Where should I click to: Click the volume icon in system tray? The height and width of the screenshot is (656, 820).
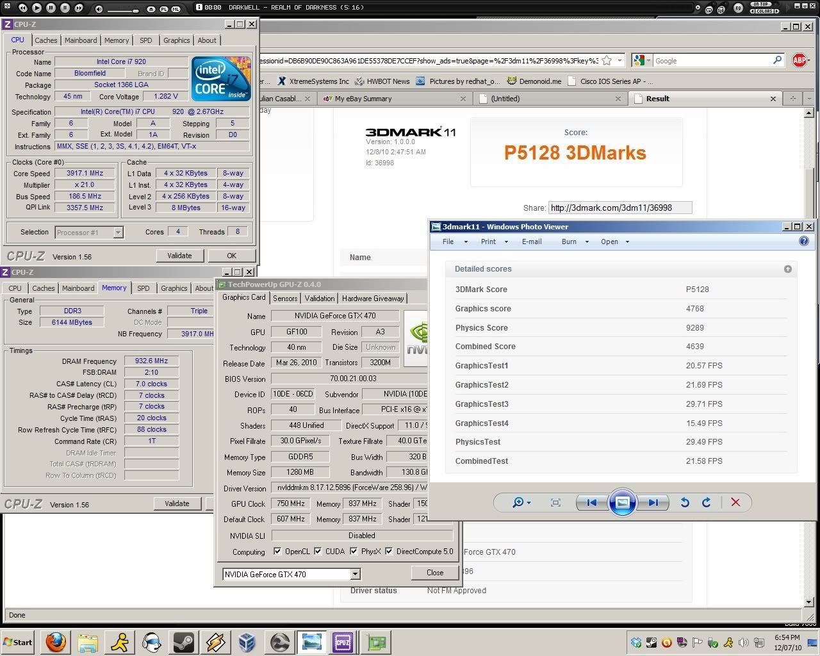[744, 643]
